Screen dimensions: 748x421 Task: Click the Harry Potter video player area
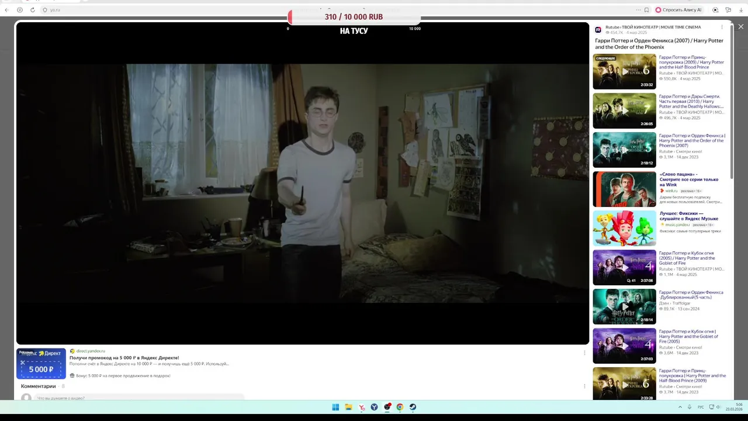click(302, 183)
